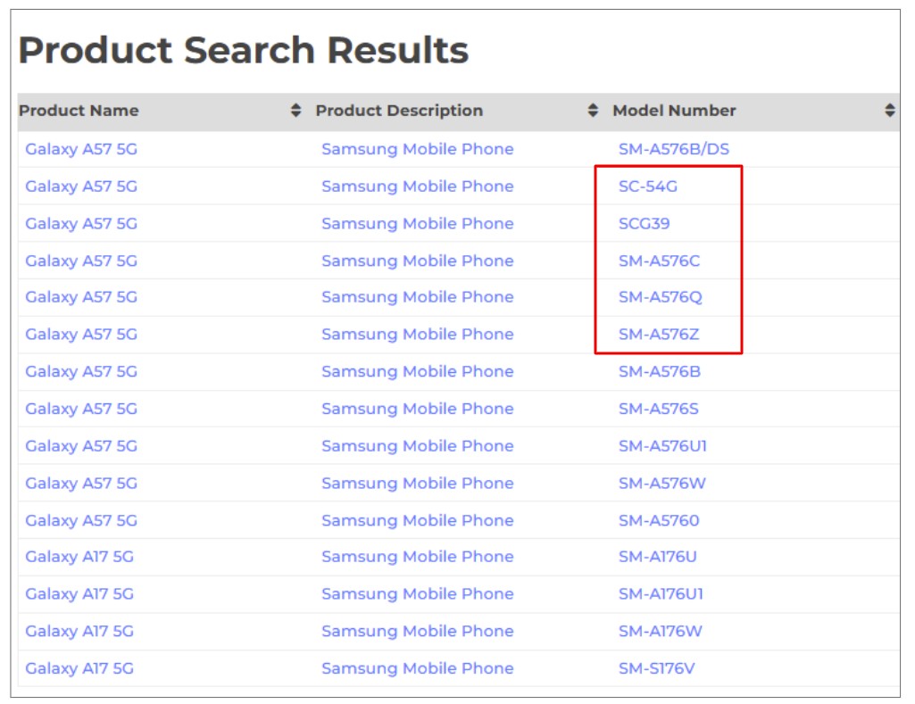Open the SC-54G model link
Viewport: 915px width, 704px height.
coord(648,186)
